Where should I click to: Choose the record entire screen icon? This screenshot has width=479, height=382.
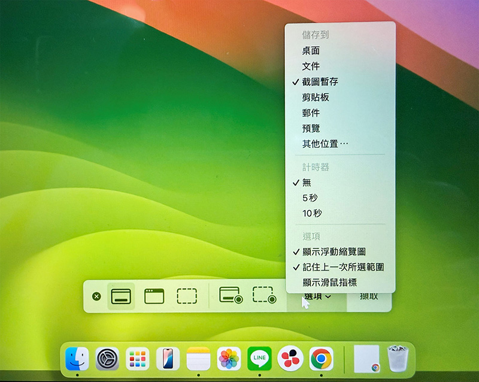[231, 296]
